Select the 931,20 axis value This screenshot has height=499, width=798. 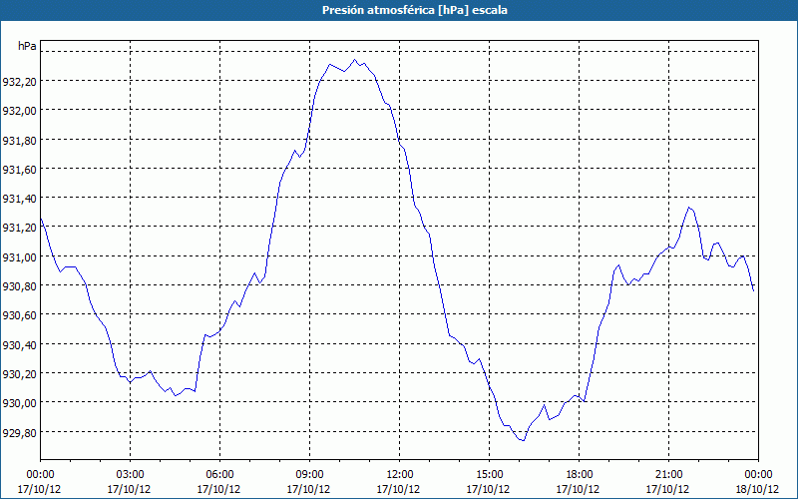(x=19, y=228)
